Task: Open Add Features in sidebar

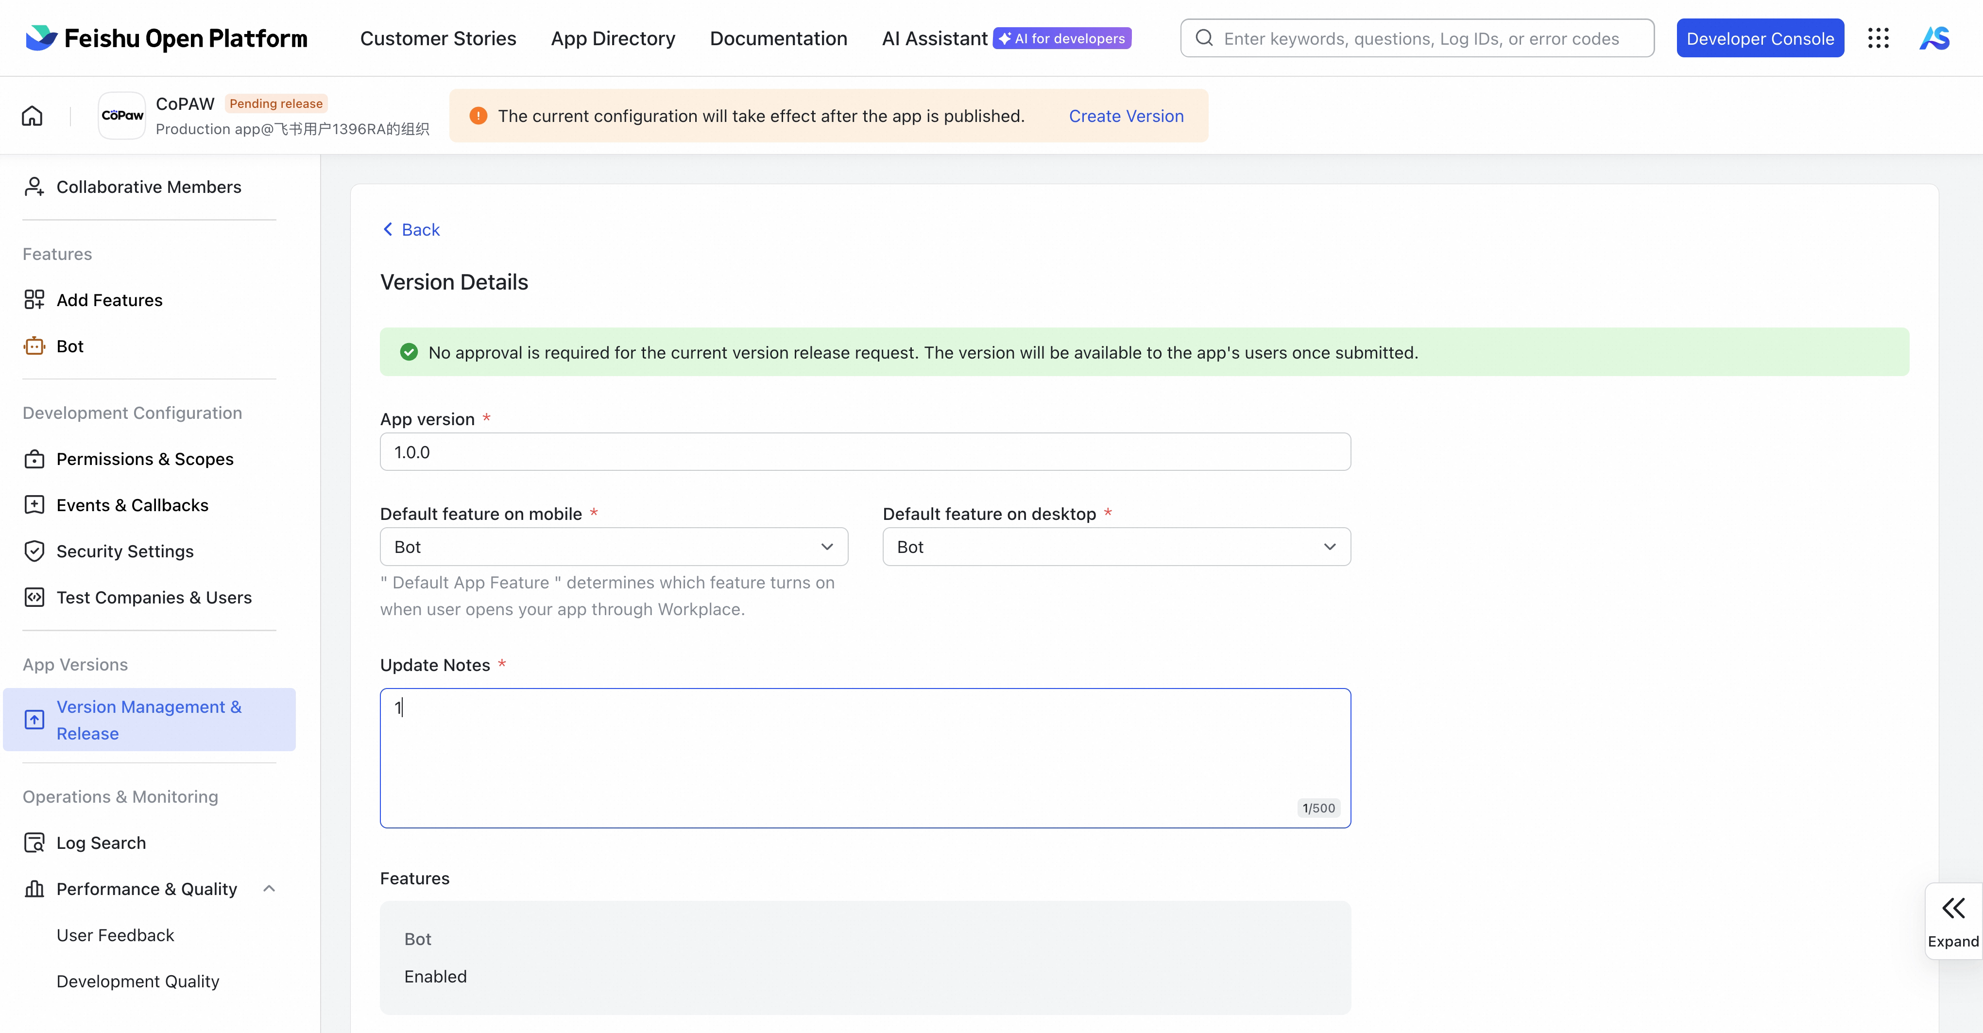Action: pos(109,300)
